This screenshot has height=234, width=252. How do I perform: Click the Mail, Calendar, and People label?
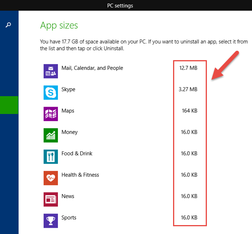(92, 68)
